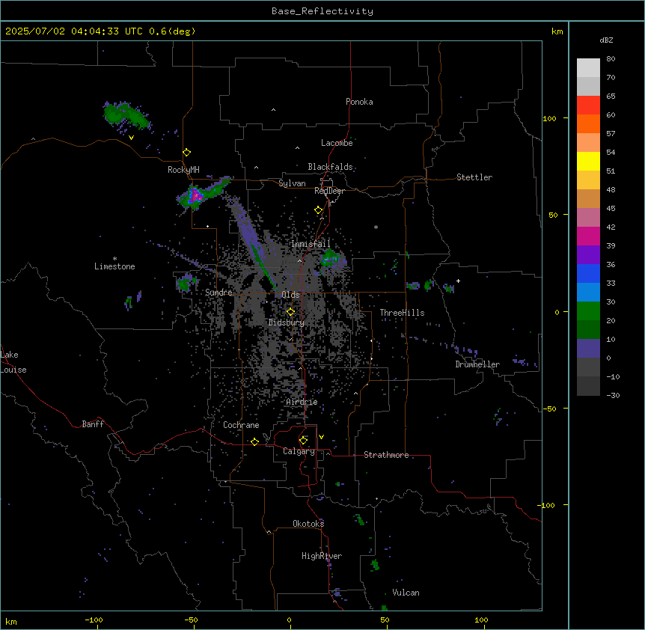Select the 65 dBZ red swatch
This screenshot has width=645, height=630.
click(588, 105)
